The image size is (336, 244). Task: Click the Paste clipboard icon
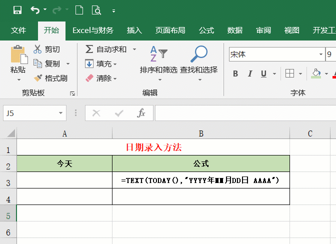18,55
